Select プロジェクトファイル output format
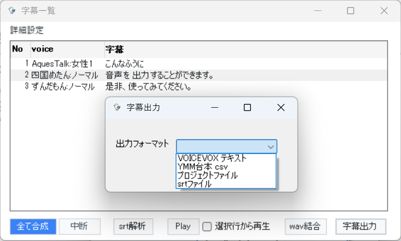Image resolution: width=401 pixels, height=241 pixels. point(226,176)
